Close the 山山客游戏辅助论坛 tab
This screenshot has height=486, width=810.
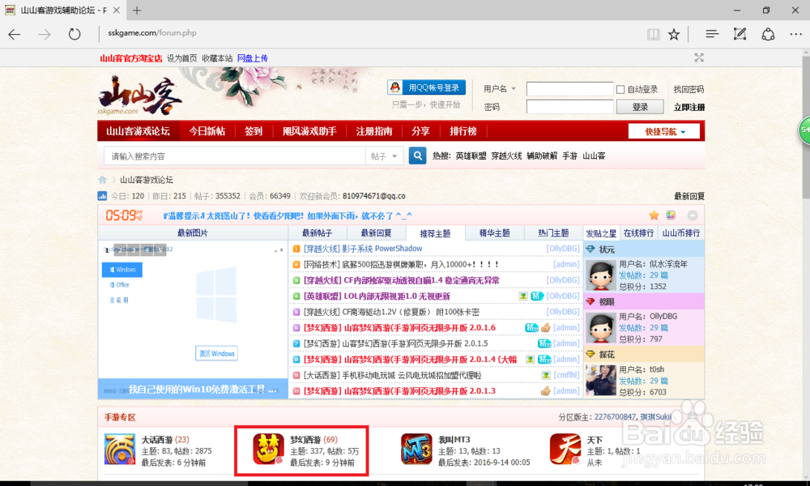[116, 11]
